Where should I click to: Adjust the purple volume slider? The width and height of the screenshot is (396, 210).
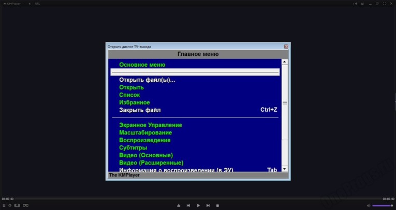(383, 206)
